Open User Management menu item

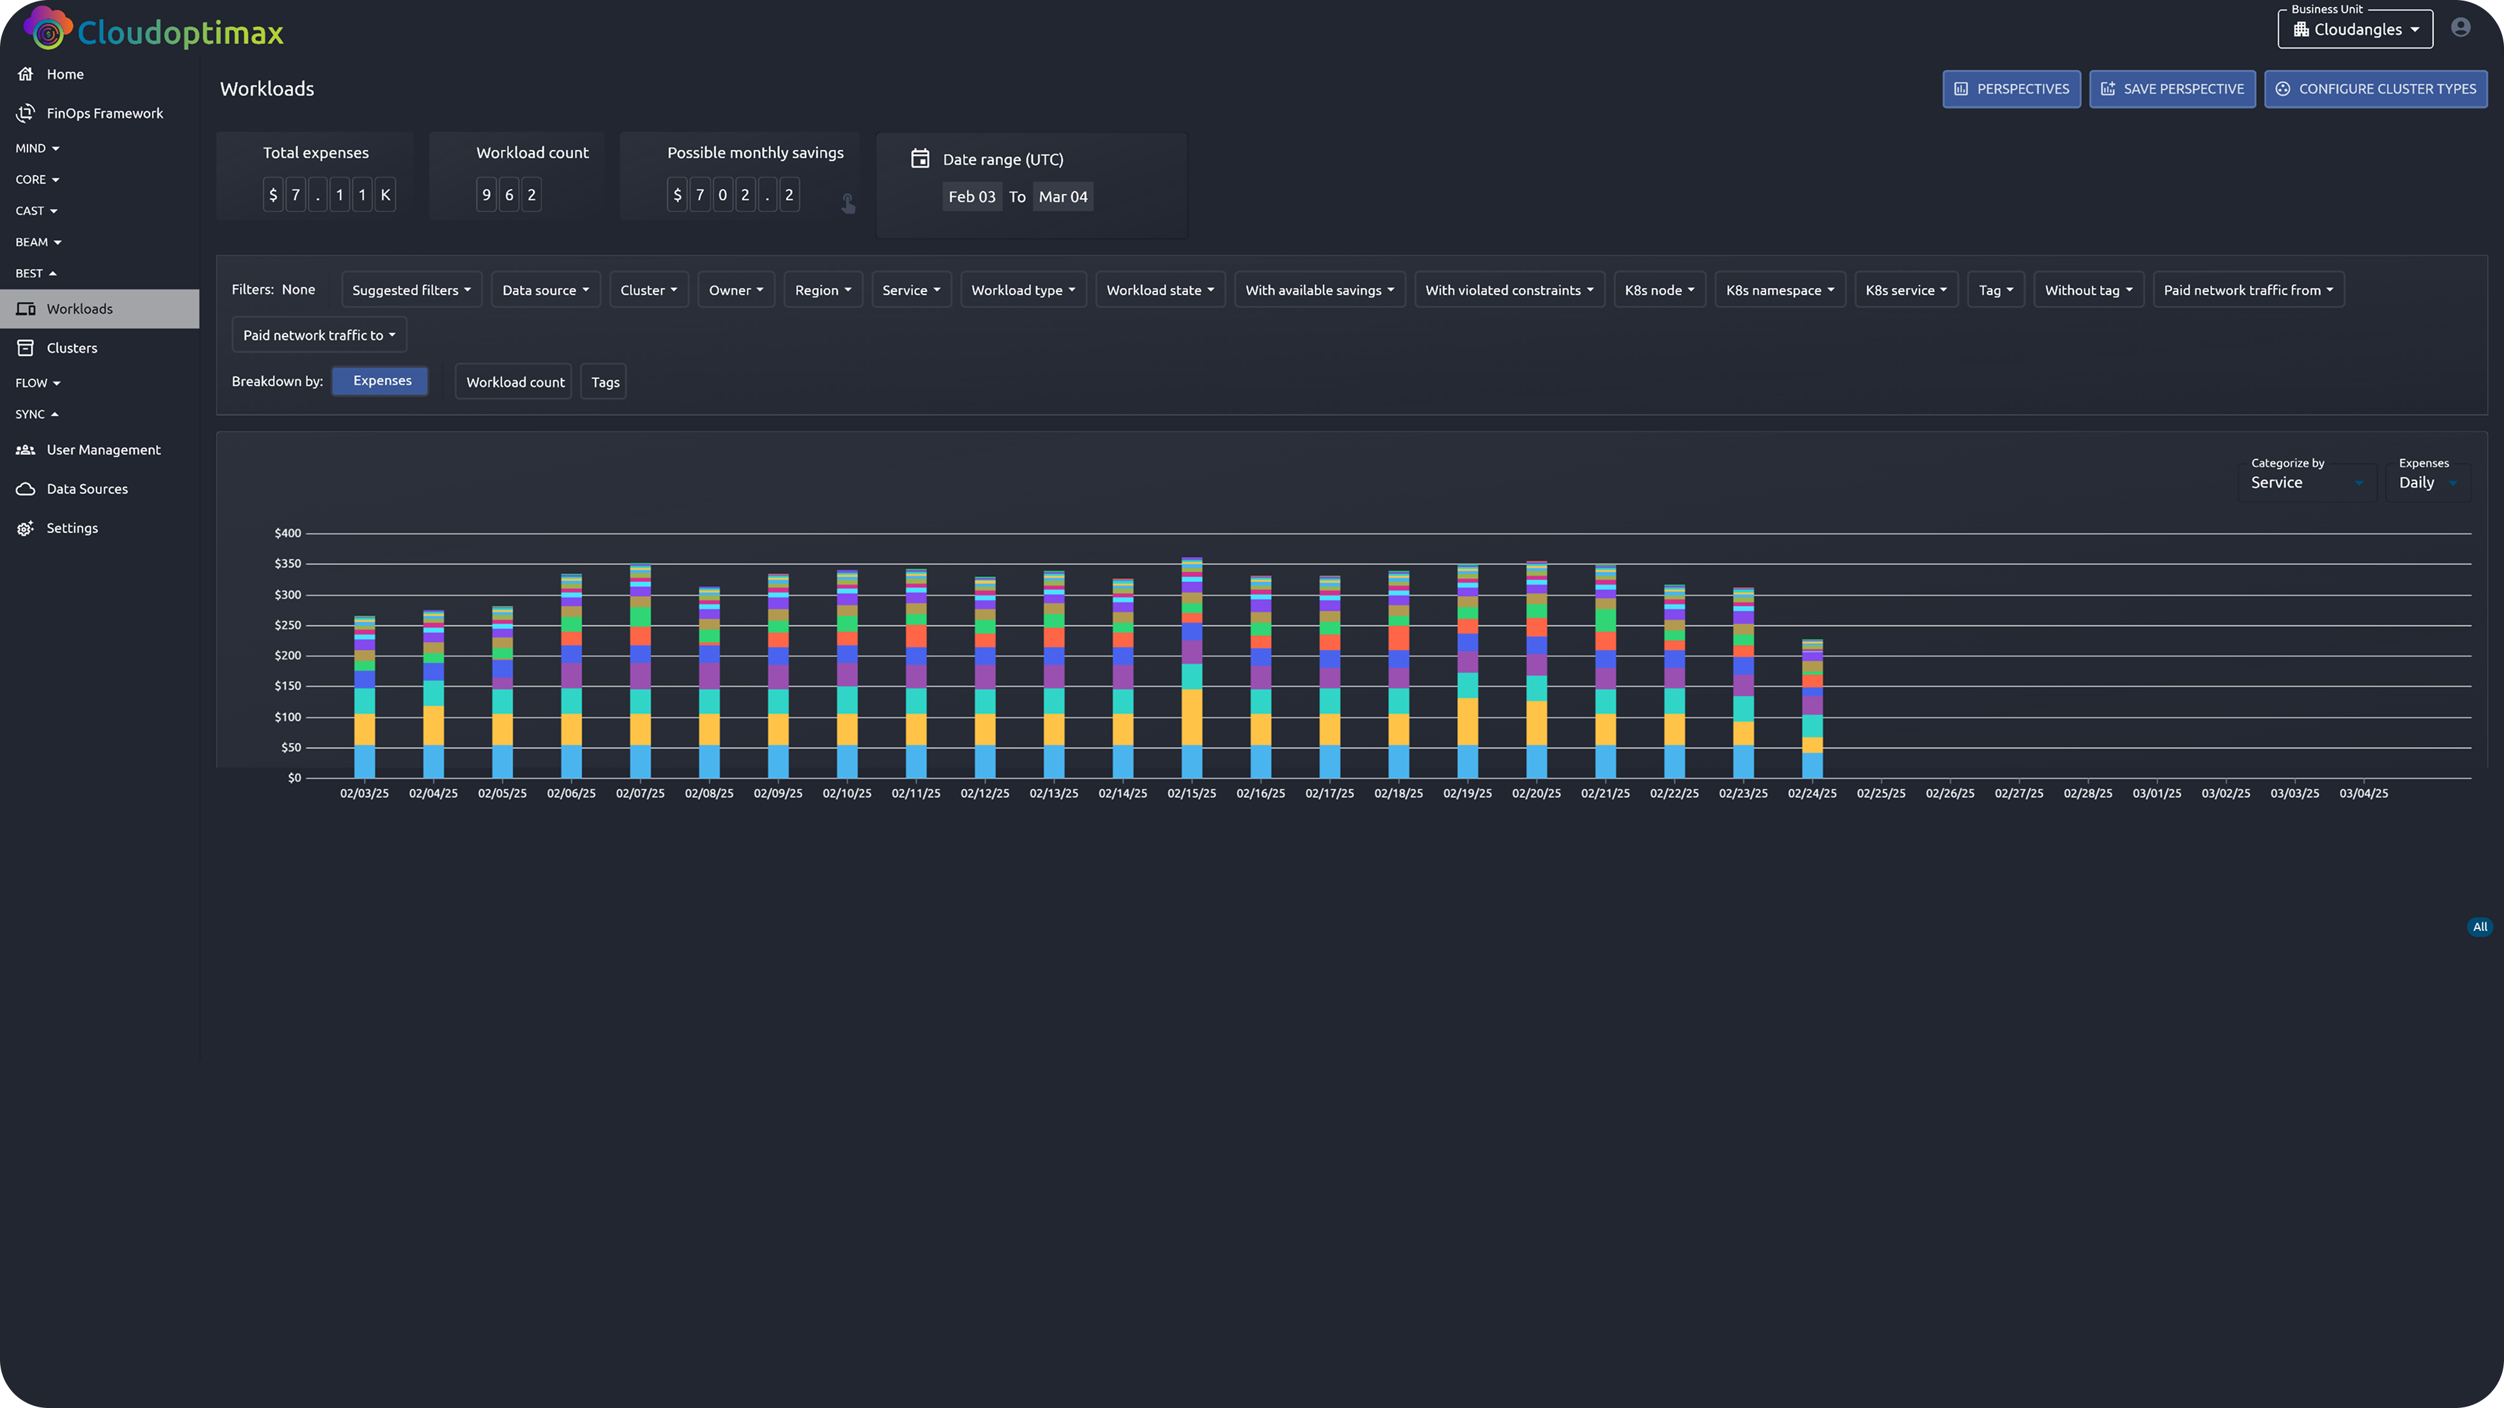click(x=99, y=449)
